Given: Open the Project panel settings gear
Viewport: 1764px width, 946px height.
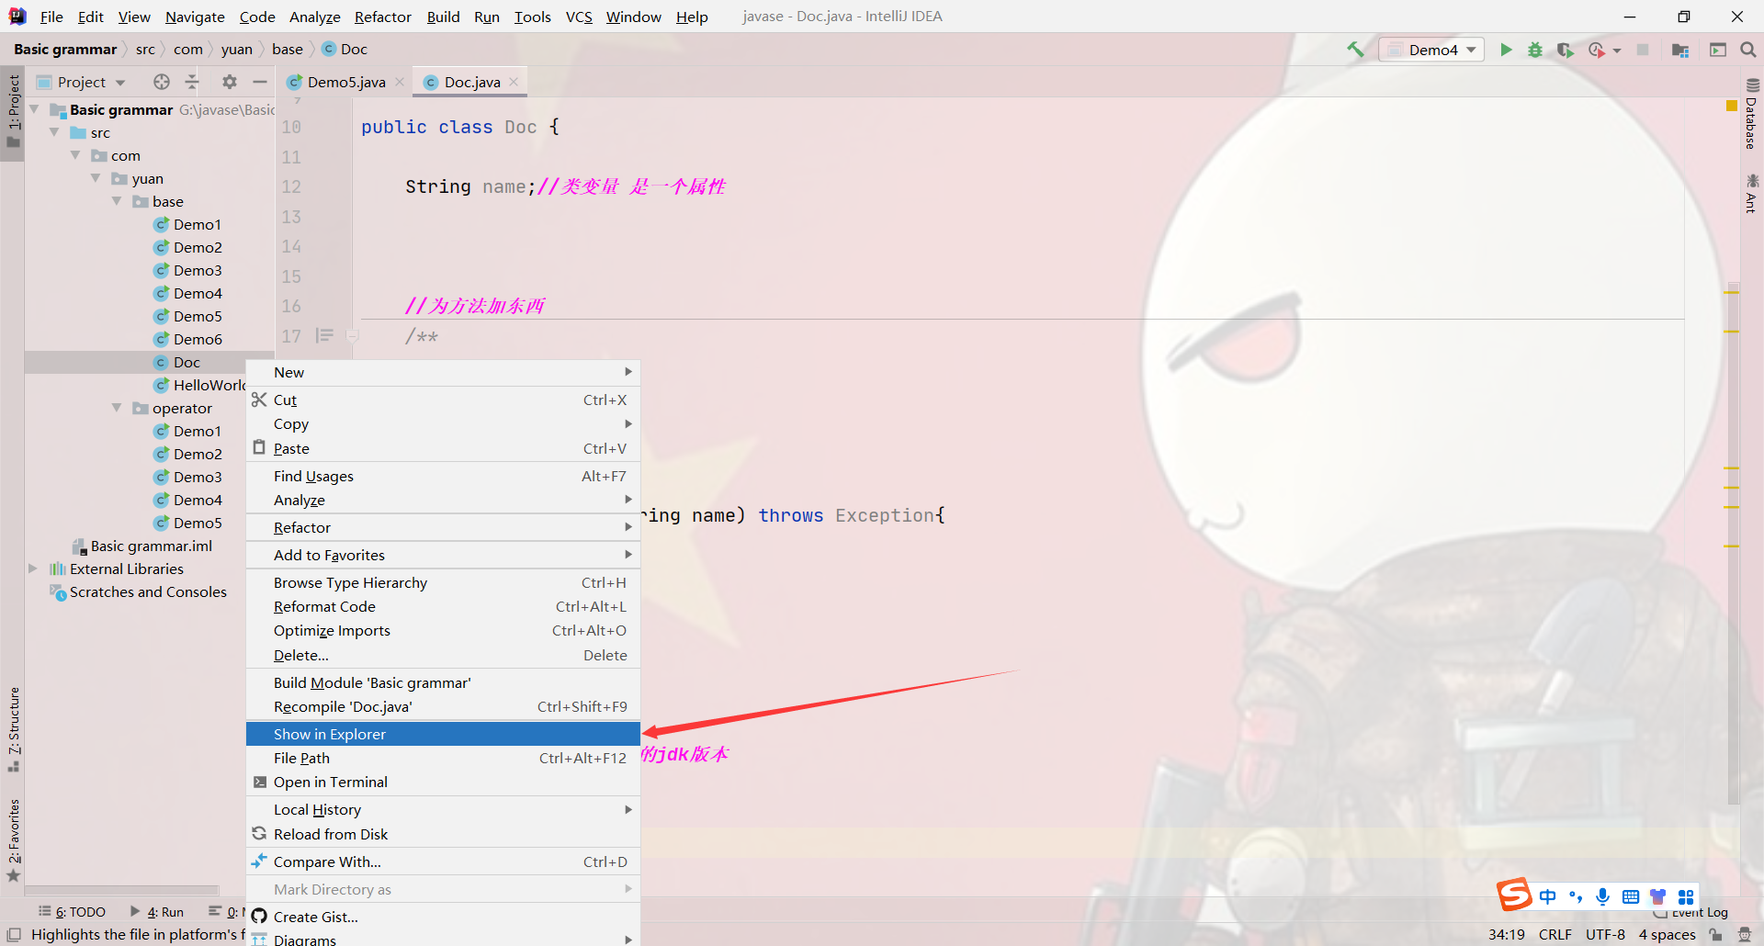Looking at the screenshot, I should [230, 82].
